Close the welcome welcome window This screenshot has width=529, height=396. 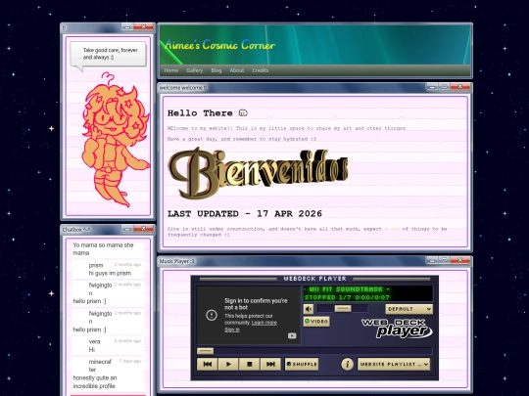pyautogui.click(x=459, y=87)
